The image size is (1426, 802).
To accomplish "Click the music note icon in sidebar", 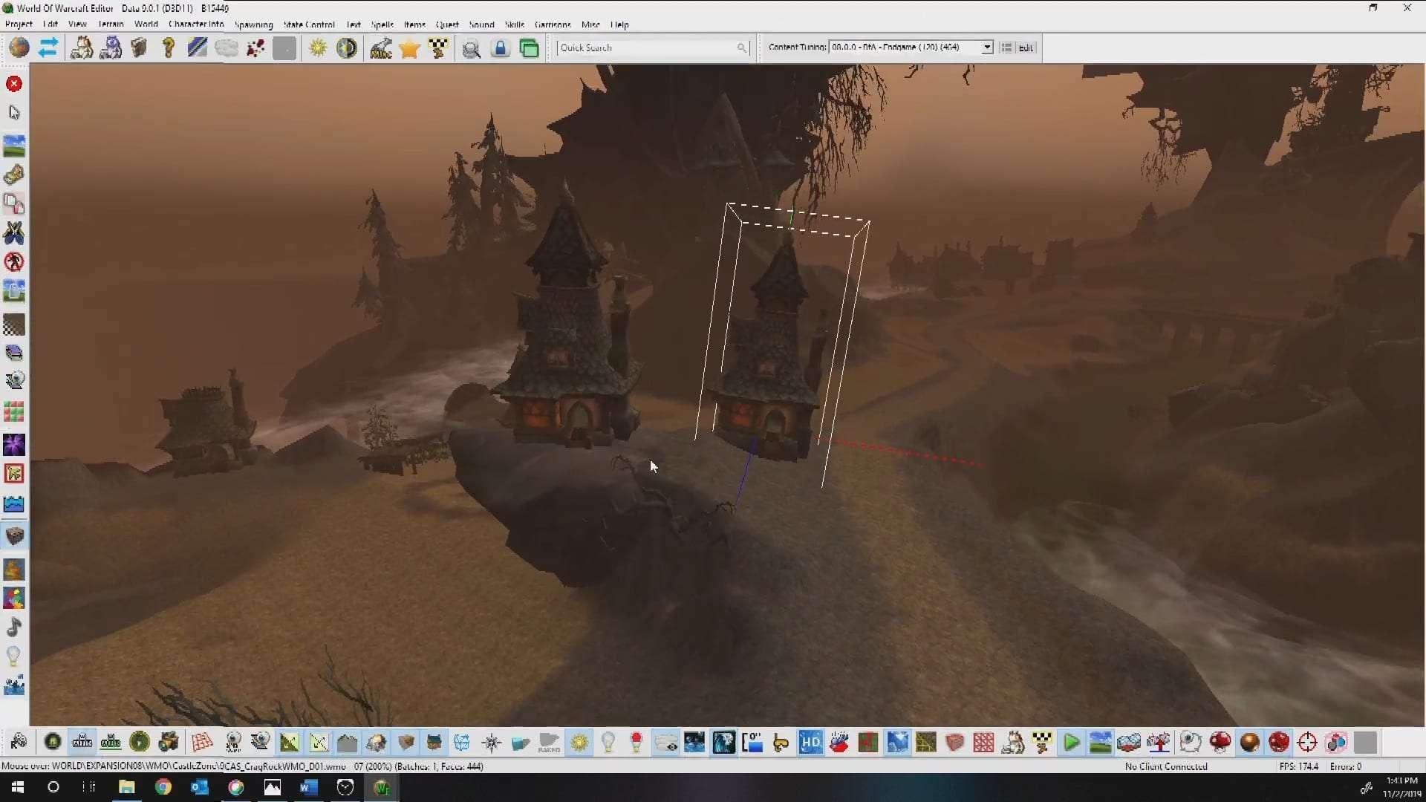I will (14, 627).
